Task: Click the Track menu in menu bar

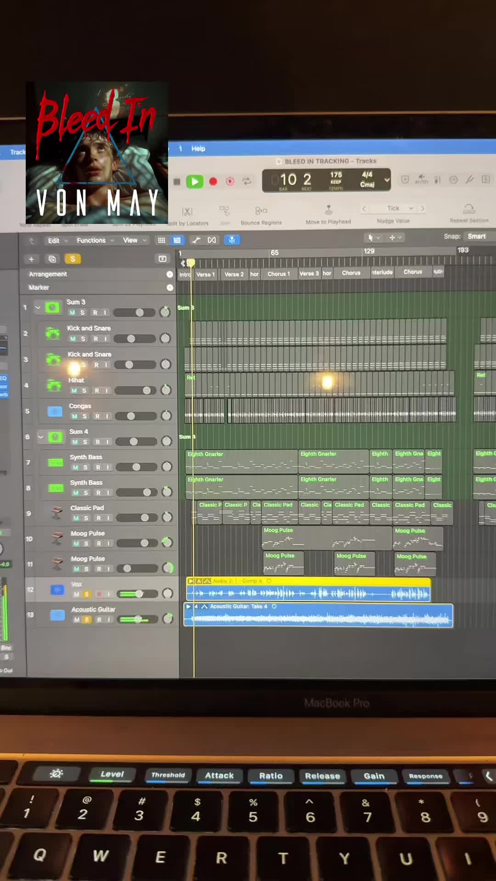Action: pos(18,152)
